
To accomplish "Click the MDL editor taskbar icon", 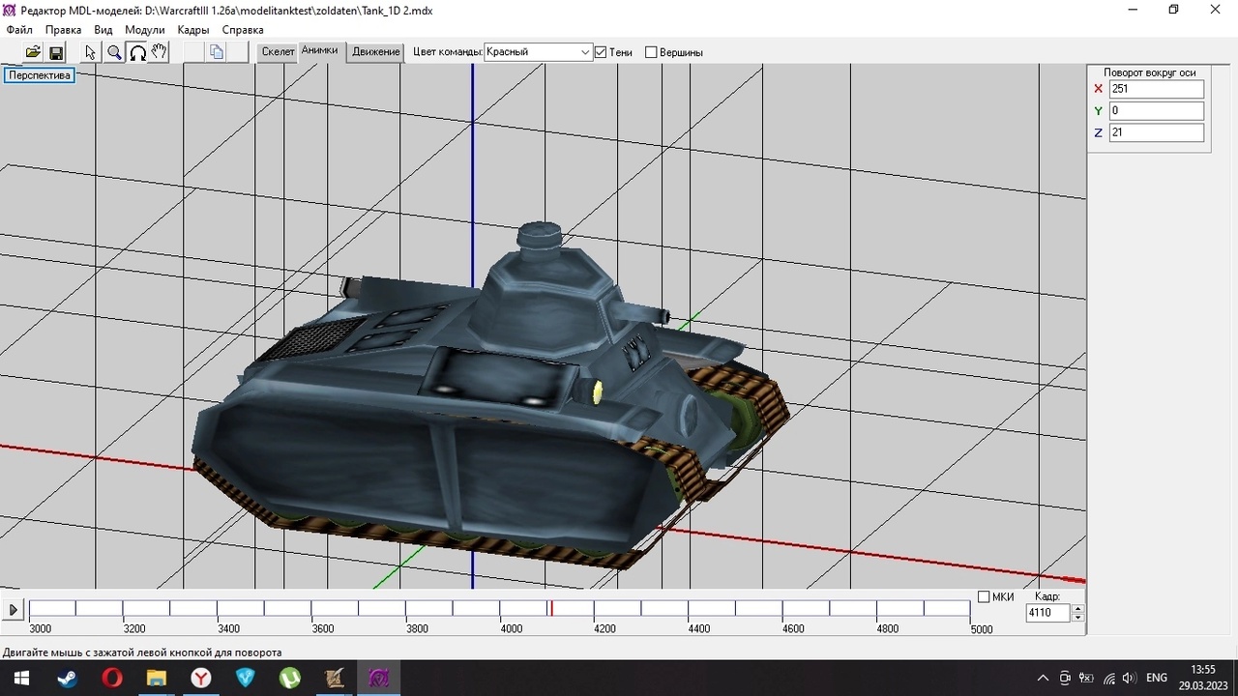I will (x=379, y=678).
